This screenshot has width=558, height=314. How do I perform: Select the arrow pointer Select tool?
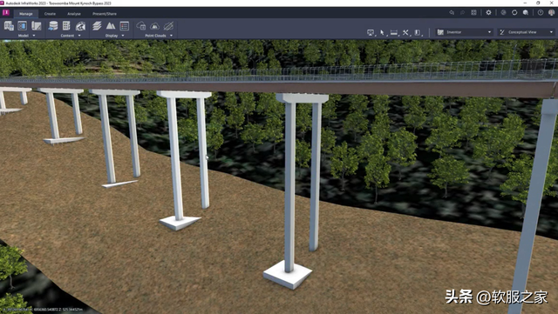pos(382,32)
